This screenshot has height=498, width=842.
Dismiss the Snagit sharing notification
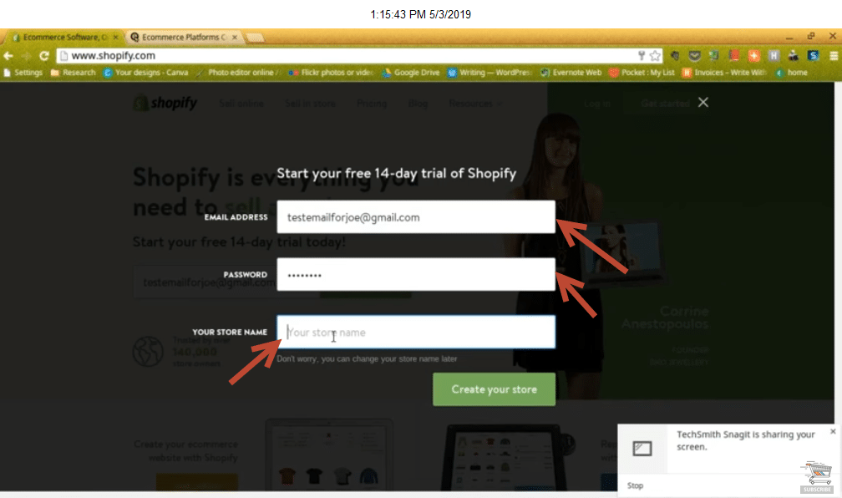(x=833, y=431)
